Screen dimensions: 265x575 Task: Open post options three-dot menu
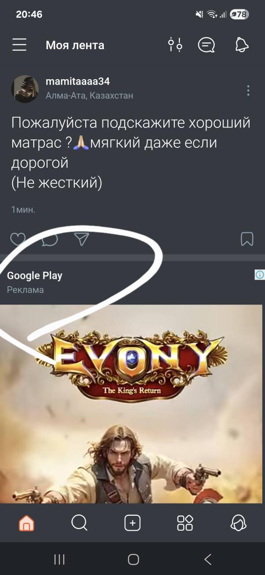pos(248,91)
